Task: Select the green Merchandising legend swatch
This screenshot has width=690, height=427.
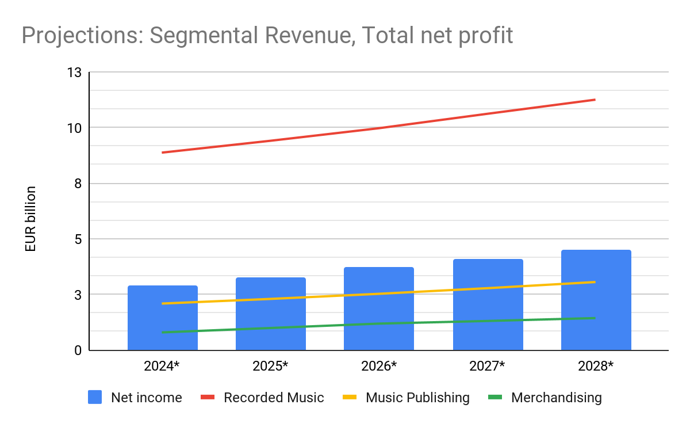Action: coord(495,398)
